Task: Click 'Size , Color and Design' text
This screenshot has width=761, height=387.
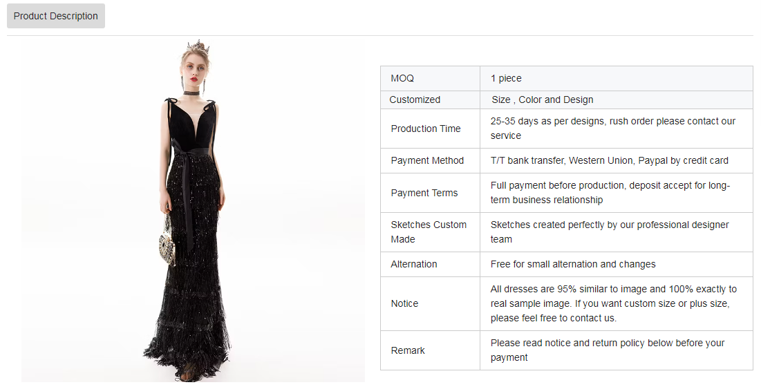Action: click(x=542, y=100)
